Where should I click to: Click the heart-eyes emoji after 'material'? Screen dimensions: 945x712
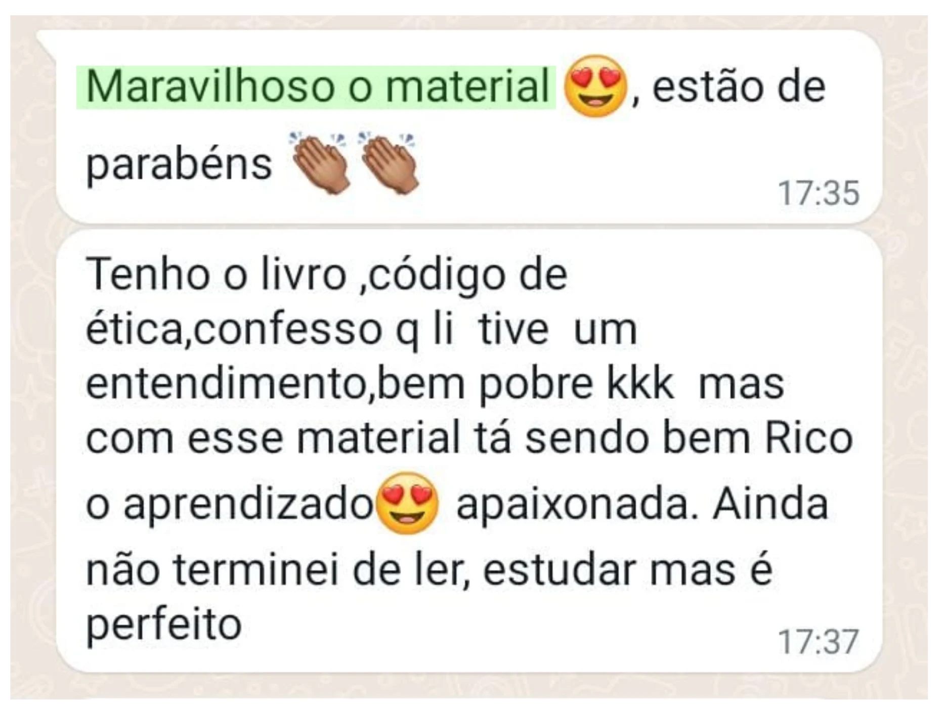coord(595,86)
